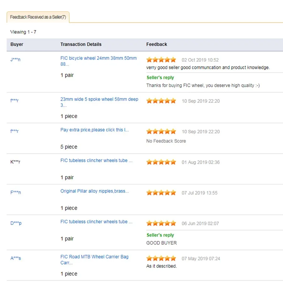Click the date 02 Oct 2019 10:52
The width and height of the screenshot is (283, 283).
point(200,60)
